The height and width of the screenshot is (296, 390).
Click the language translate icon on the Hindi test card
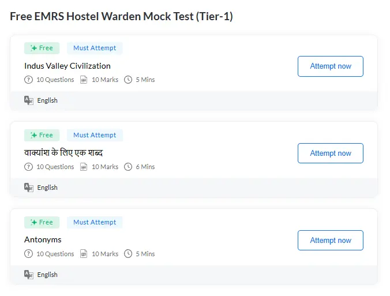point(29,188)
